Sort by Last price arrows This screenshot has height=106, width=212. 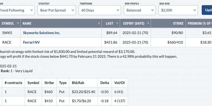pos(117,23)
